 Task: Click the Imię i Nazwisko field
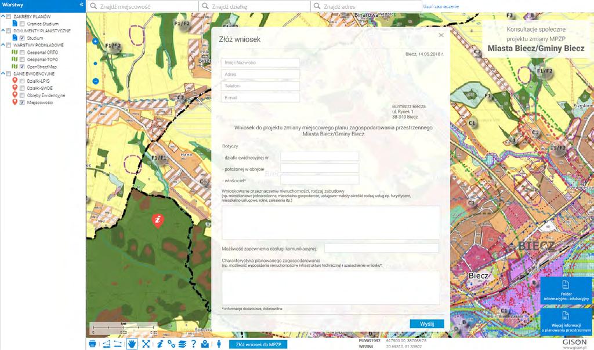point(260,62)
